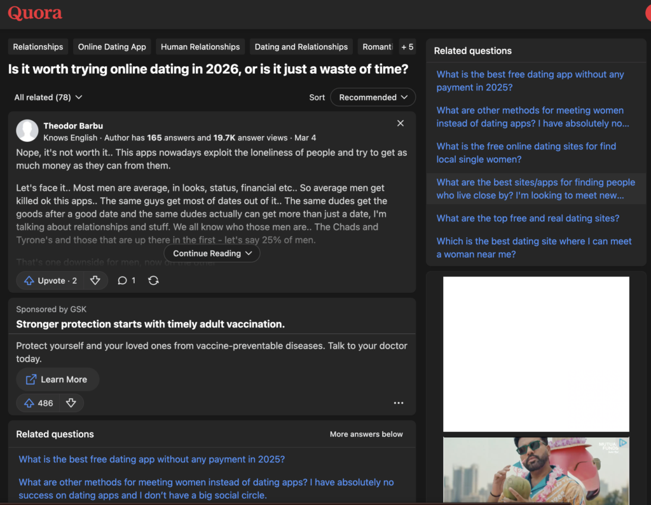Share Theodor Barbu's answer via the repost icon
This screenshot has height=505, width=651.
(x=153, y=280)
